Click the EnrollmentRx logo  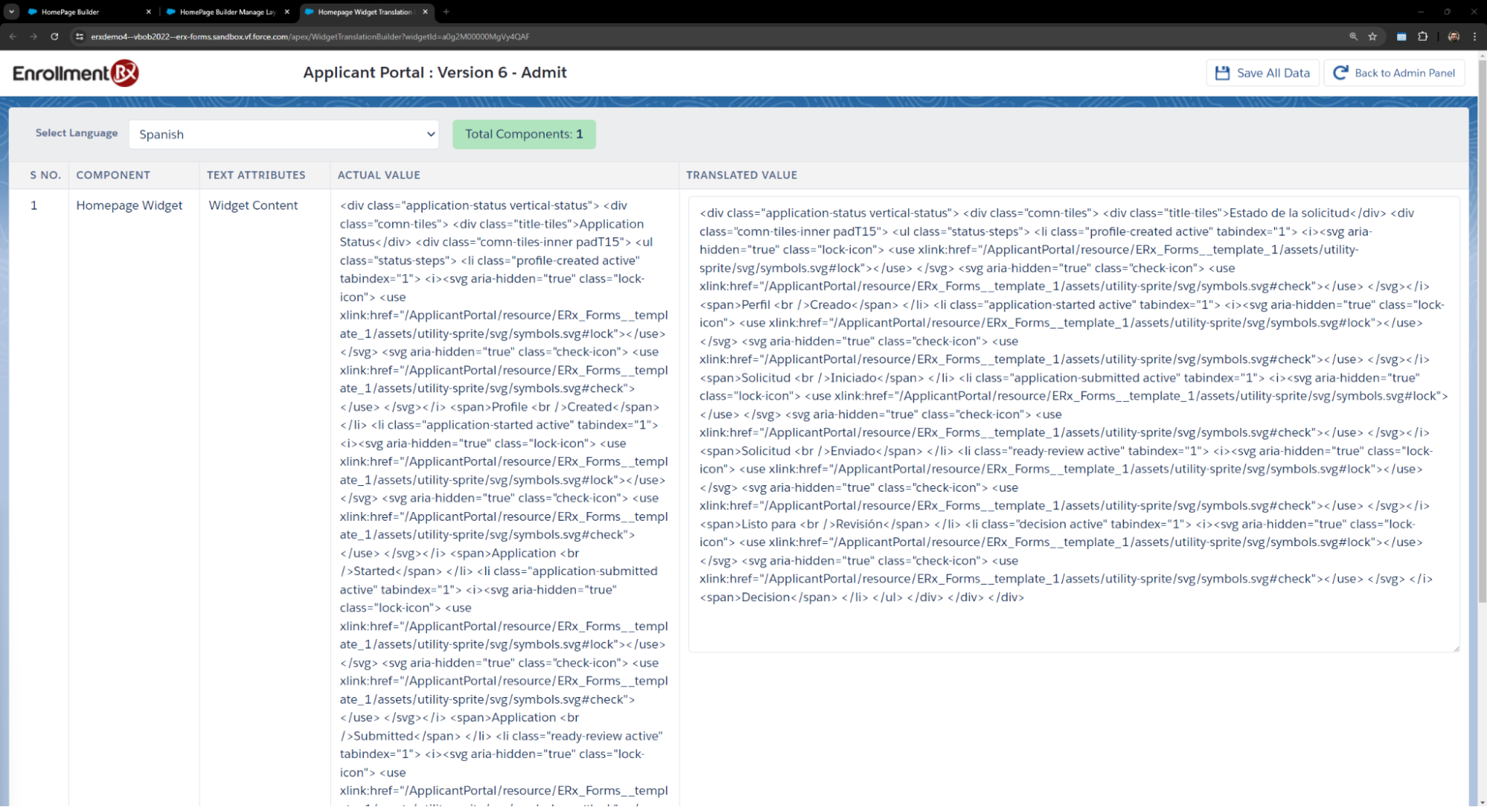[x=75, y=73]
